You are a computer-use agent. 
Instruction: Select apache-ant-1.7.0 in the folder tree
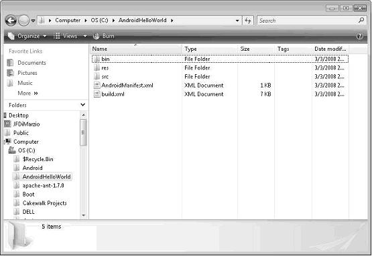click(x=43, y=186)
